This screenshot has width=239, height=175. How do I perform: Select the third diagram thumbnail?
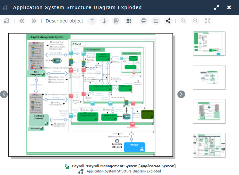209,111
